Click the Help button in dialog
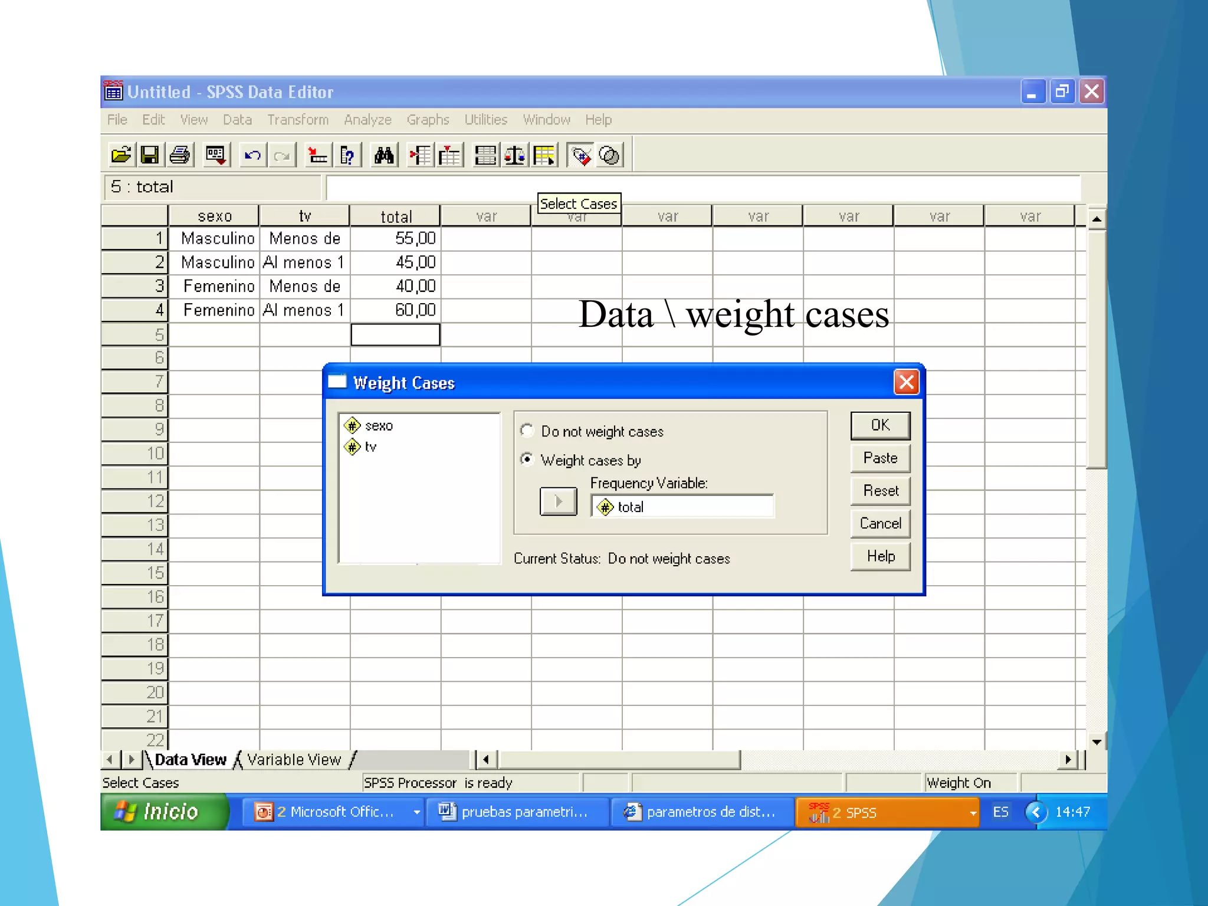1208x906 pixels. [x=880, y=556]
